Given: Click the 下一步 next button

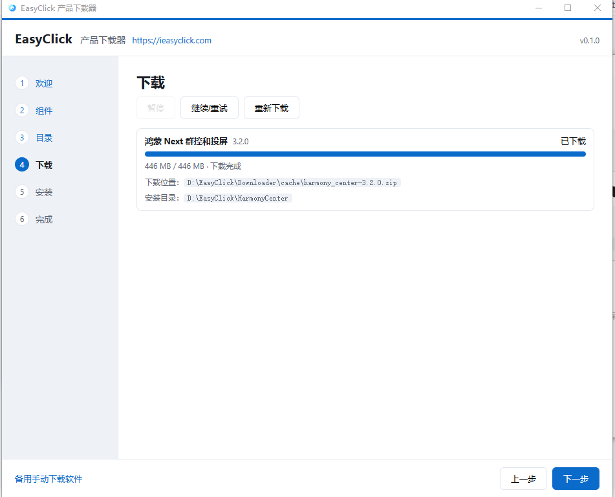Looking at the screenshot, I should [576, 478].
